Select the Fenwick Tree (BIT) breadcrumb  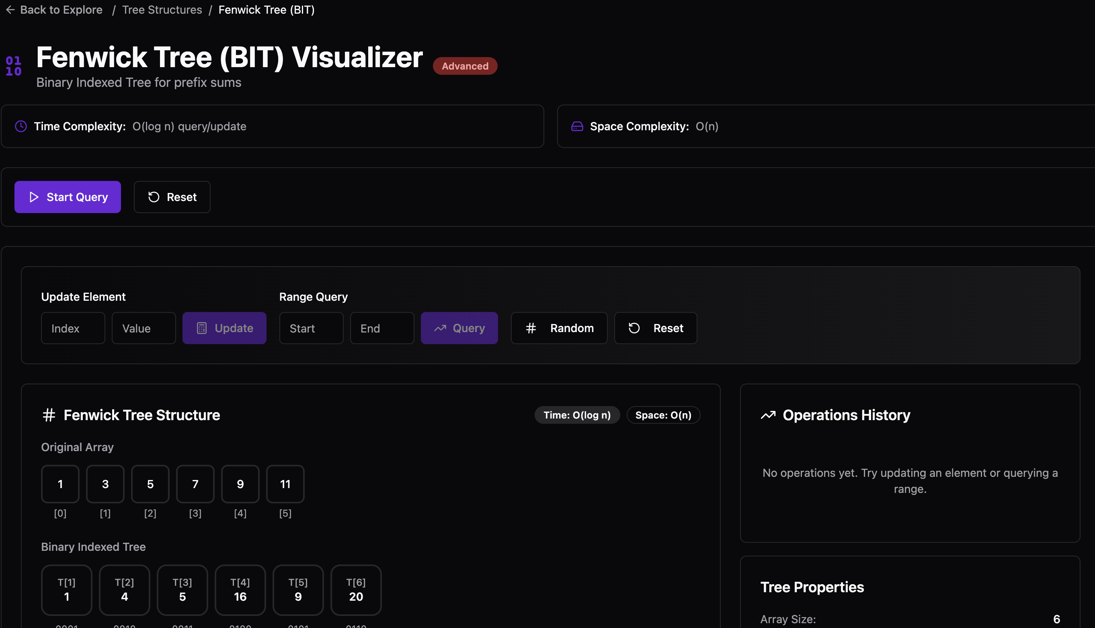click(266, 10)
